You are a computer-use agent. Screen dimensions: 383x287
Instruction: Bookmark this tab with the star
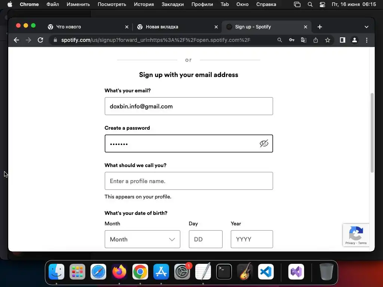click(328, 40)
